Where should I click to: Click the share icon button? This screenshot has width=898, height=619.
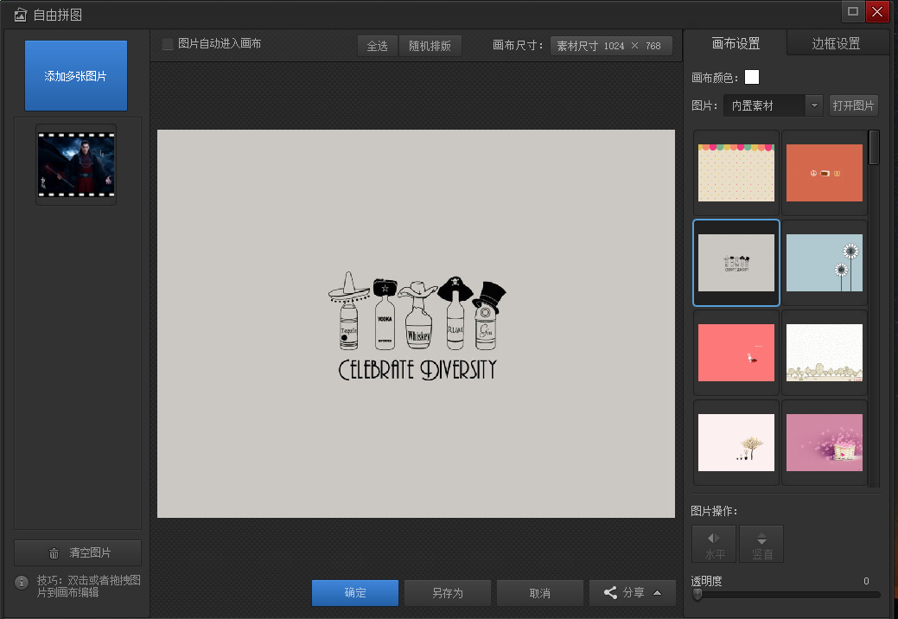pos(610,593)
